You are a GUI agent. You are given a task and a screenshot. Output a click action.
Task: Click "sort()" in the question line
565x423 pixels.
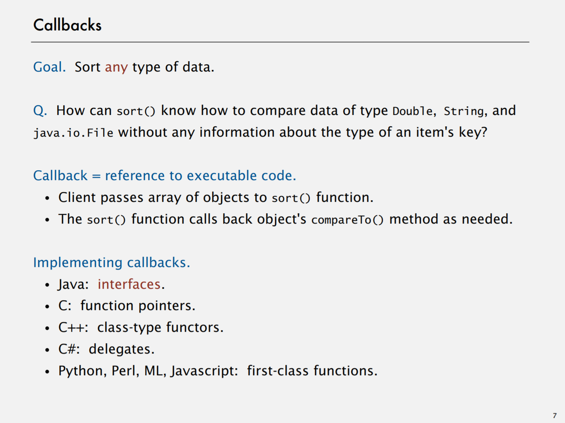click(x=136, y=111)
